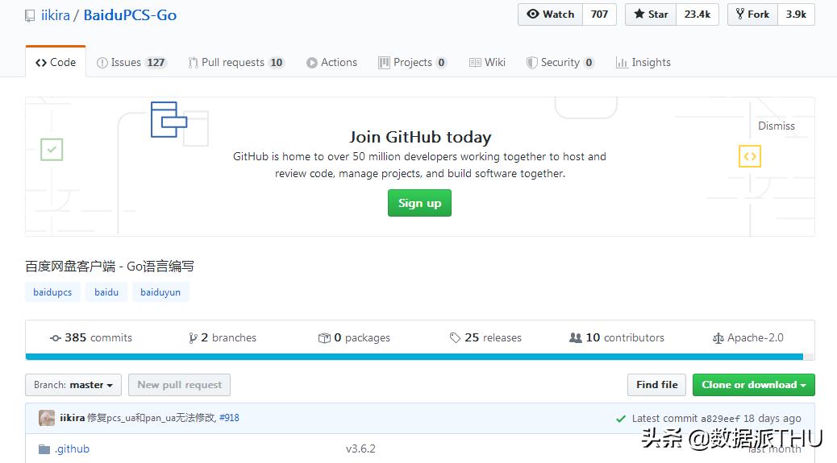Click the Insights tab graph icon
This screenshot has height=463, width=837.
point(622,63)
